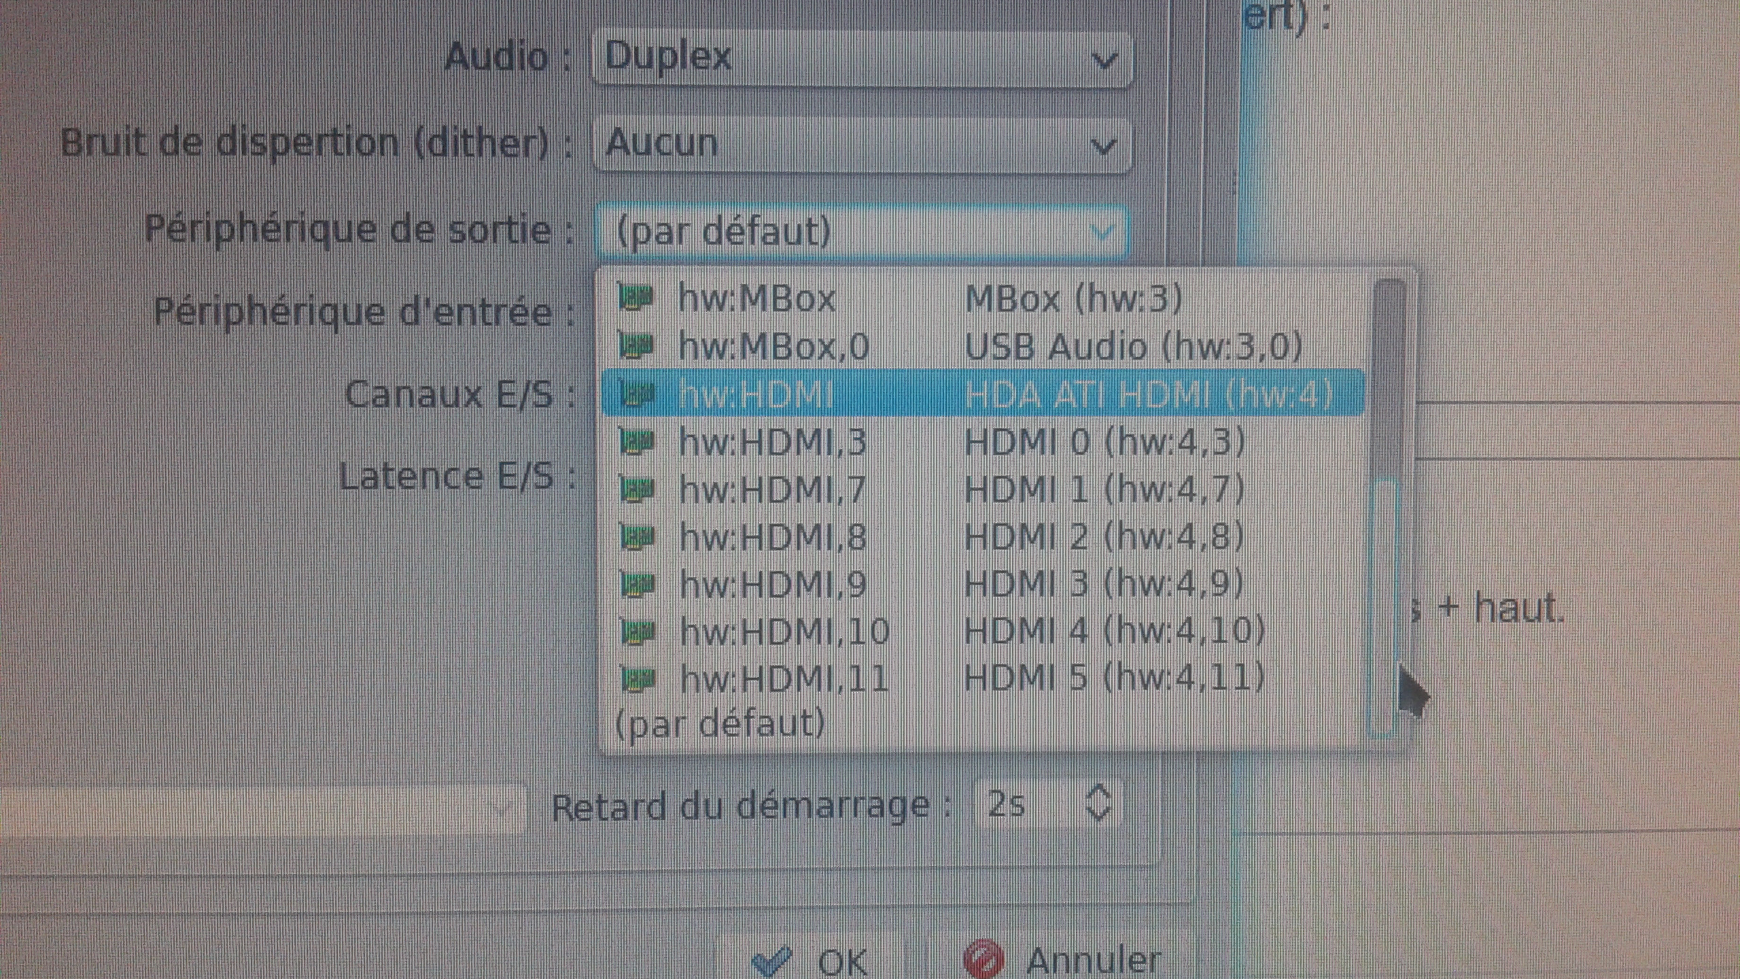Select the HDMI 2 (hw:4,8) entry
Viewport: 1740px width, 979px height.
coord(983,537)
